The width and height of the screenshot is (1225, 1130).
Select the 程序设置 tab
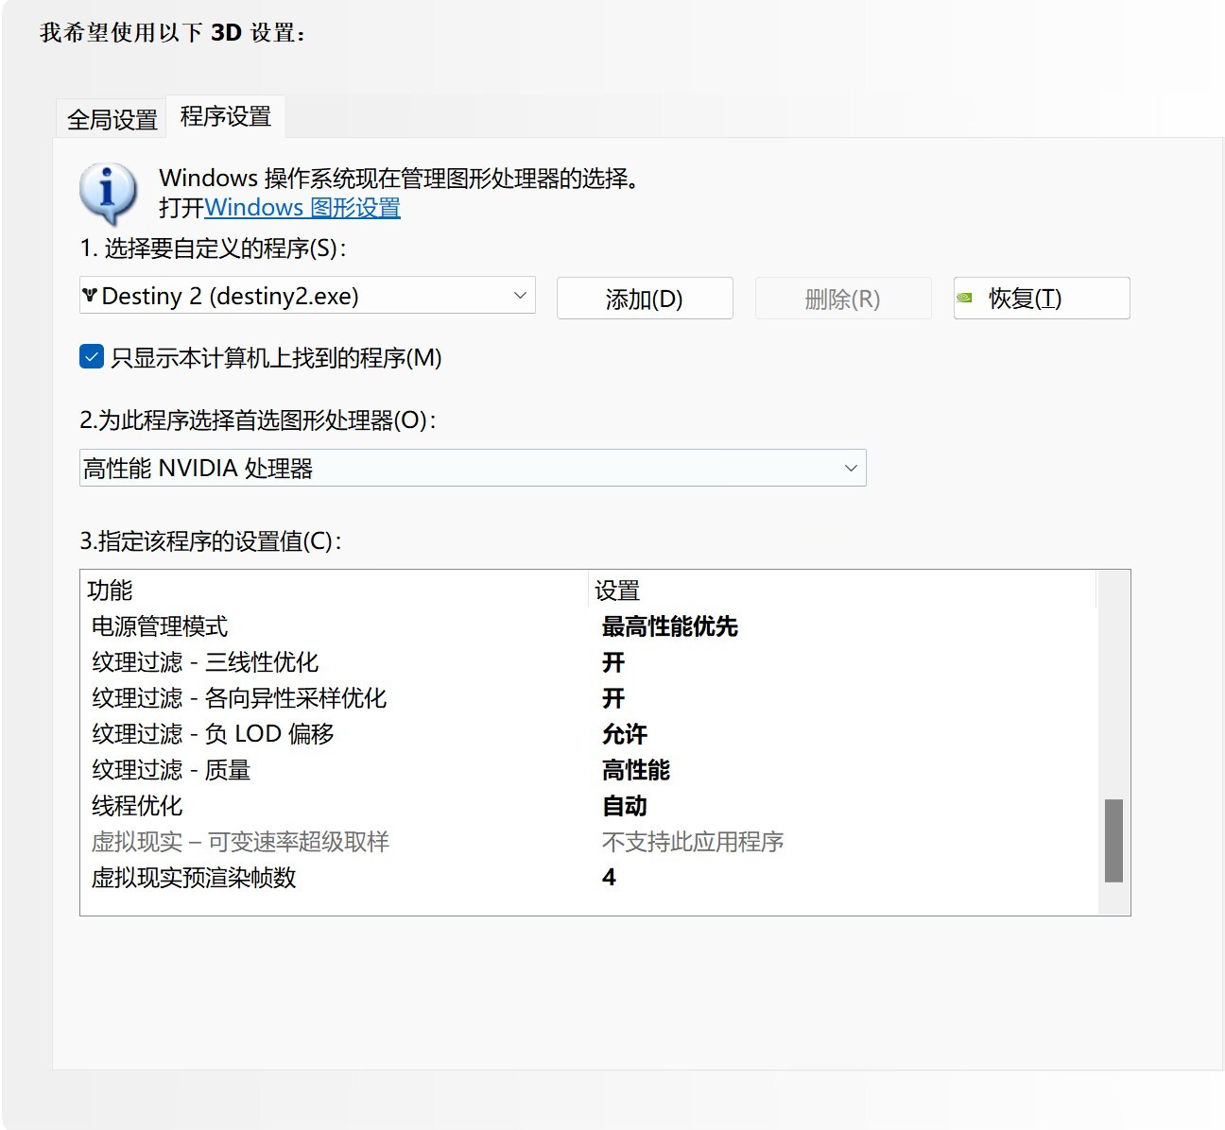tap(226, 116)
